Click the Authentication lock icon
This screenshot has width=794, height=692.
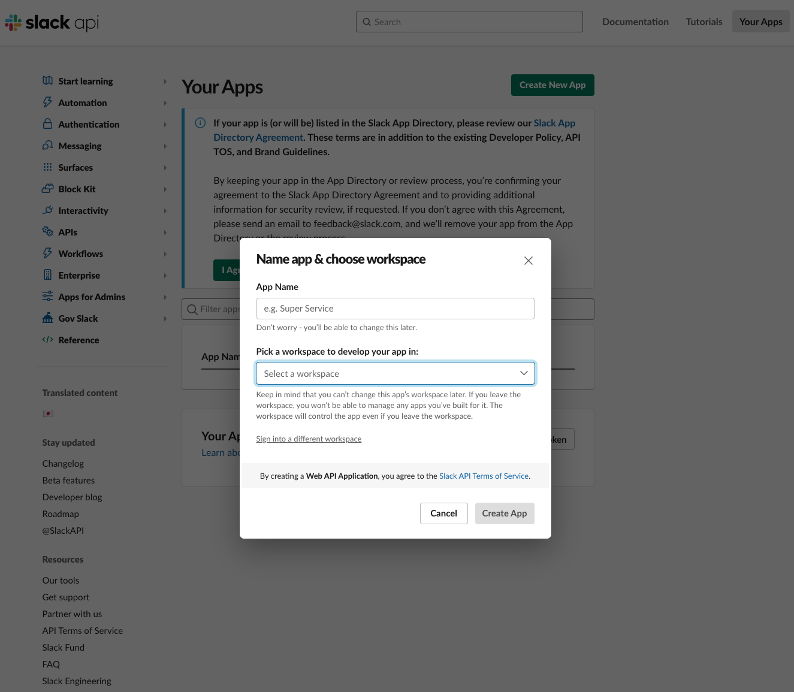coord(48,124)
